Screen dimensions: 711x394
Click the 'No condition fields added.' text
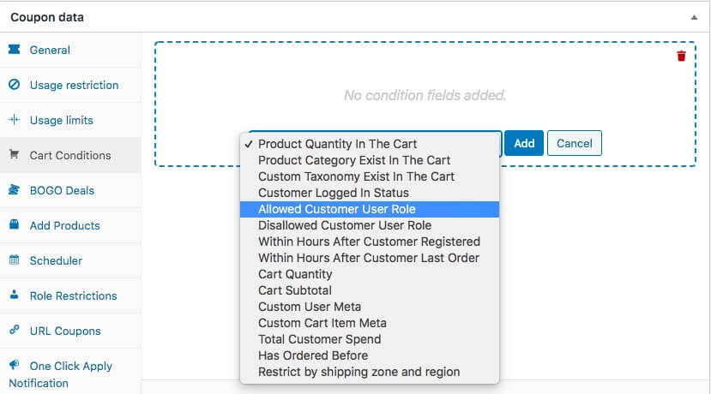[x=425, y=95]
